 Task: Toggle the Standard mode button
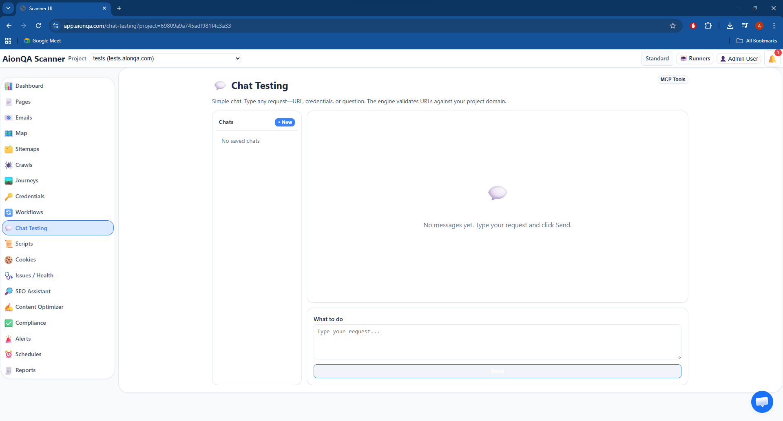[x=657, y=58]
